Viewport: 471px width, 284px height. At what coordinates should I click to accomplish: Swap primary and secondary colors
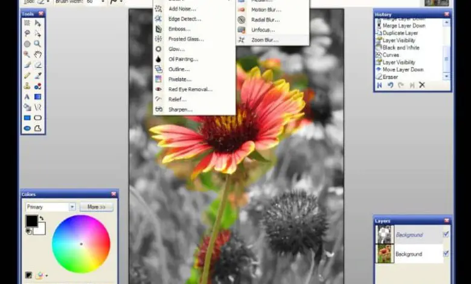pos(42,218)
